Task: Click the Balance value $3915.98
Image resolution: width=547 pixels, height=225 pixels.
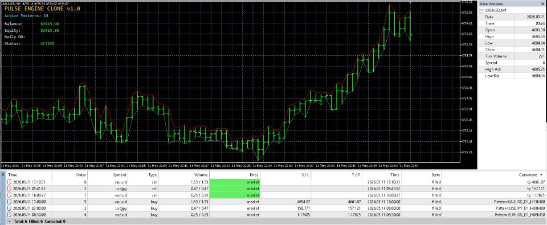Action: pyautogui.click(x=50, y=24)
